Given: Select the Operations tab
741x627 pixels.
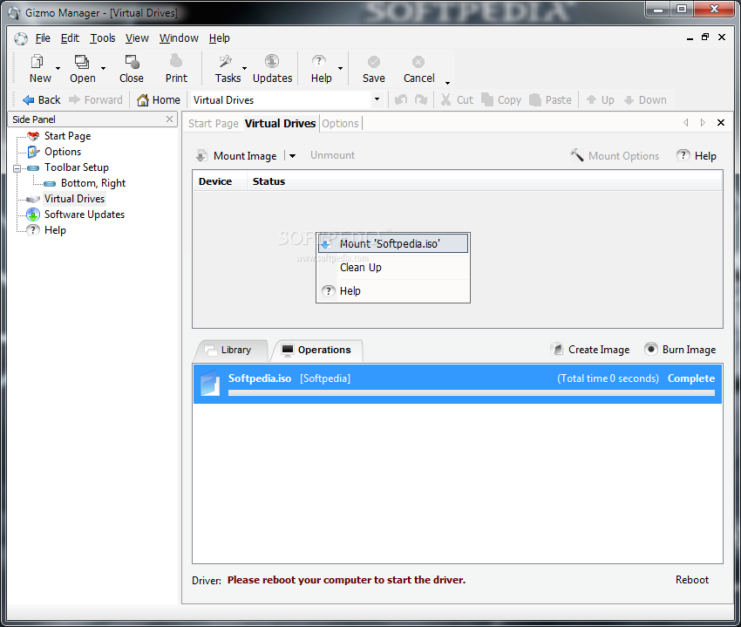Looking at the screenshot, I should tap(317, 350).
